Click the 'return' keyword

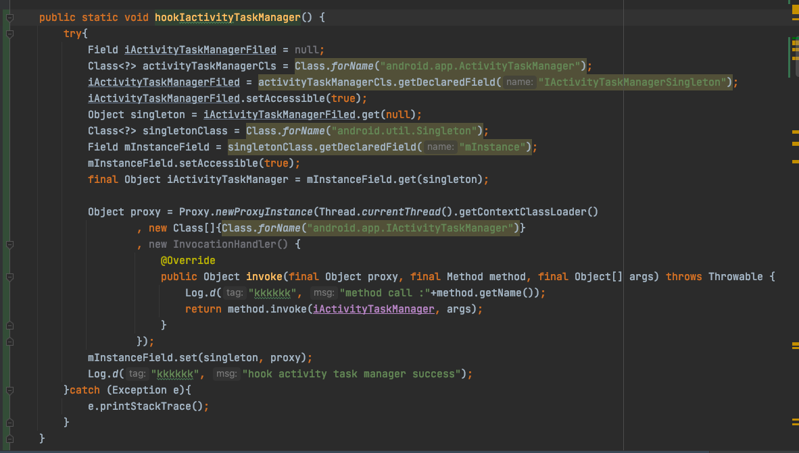coord(203,309)
